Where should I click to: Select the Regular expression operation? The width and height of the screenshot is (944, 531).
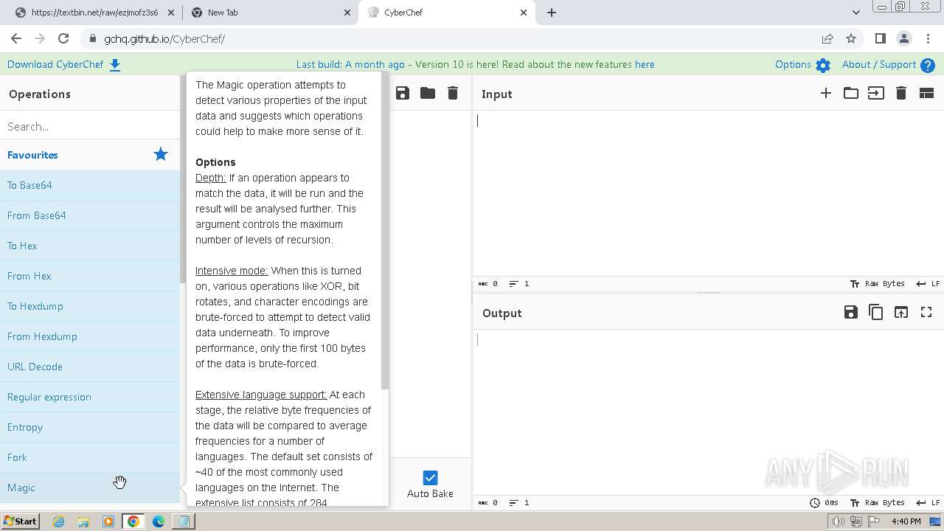click(x=90, y=397)
